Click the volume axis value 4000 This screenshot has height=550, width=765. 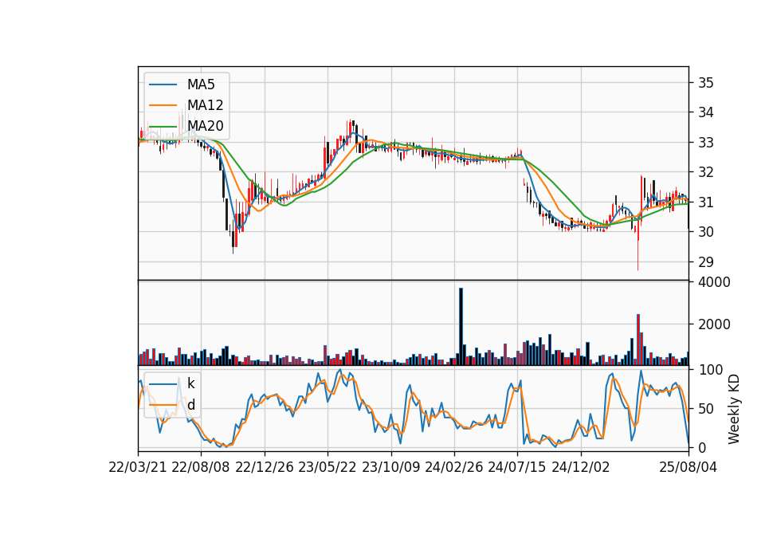coord(714,282)
